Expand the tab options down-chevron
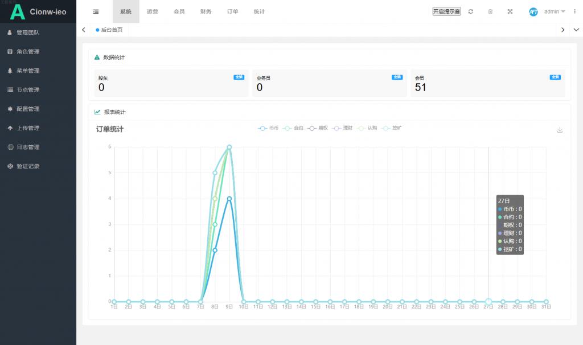The width and height of the screenshot is (583, 345). 576,30
